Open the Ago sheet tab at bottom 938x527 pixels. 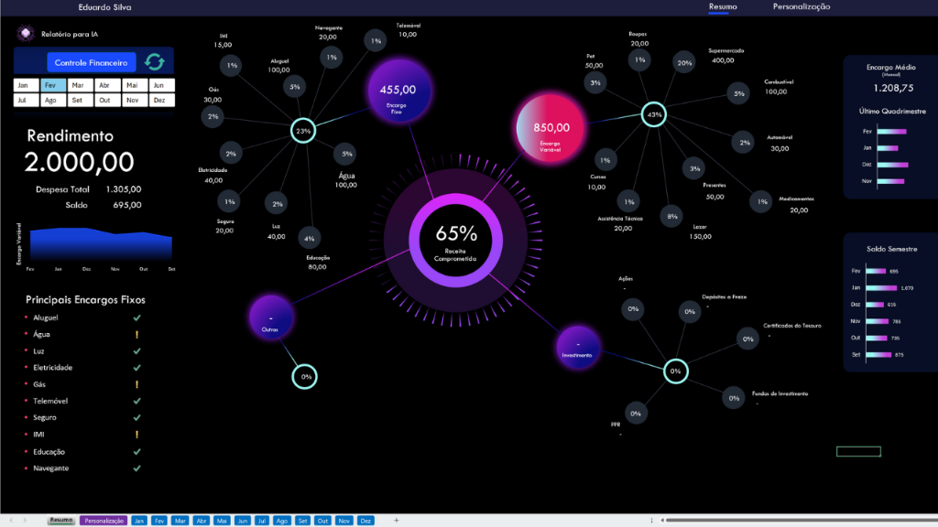[281, 520]
